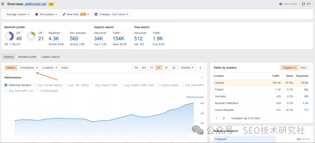Open the Average volume dropdown
315x143 pixels.
point(18,14)
